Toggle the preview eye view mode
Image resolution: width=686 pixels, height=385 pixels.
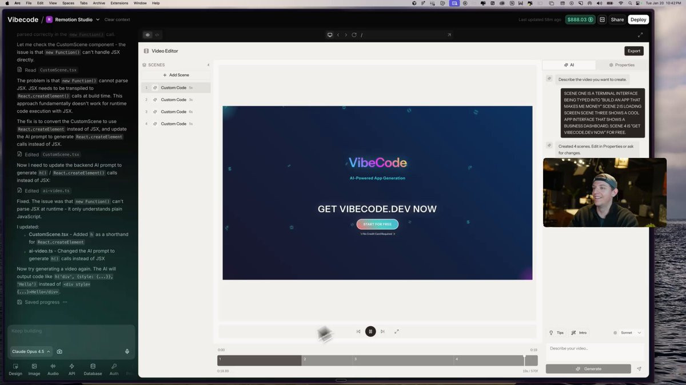tap(147, 35)
